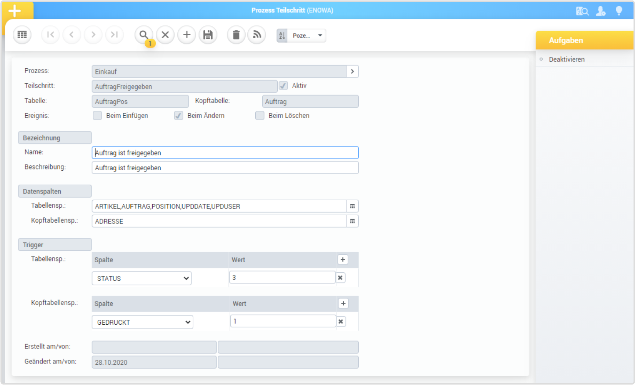Check the Beim Löschen checkbox
The height and width of the screenshot is (385, 636).
tap(260, 116)
